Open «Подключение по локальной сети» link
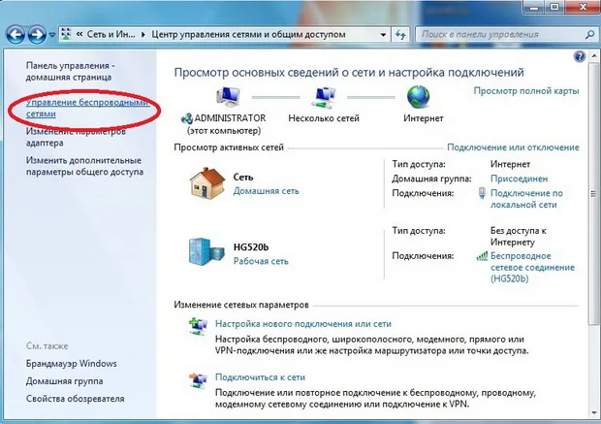Image resolution: width=601 pixels, height=424 pixels. click(x=526, y=199)
